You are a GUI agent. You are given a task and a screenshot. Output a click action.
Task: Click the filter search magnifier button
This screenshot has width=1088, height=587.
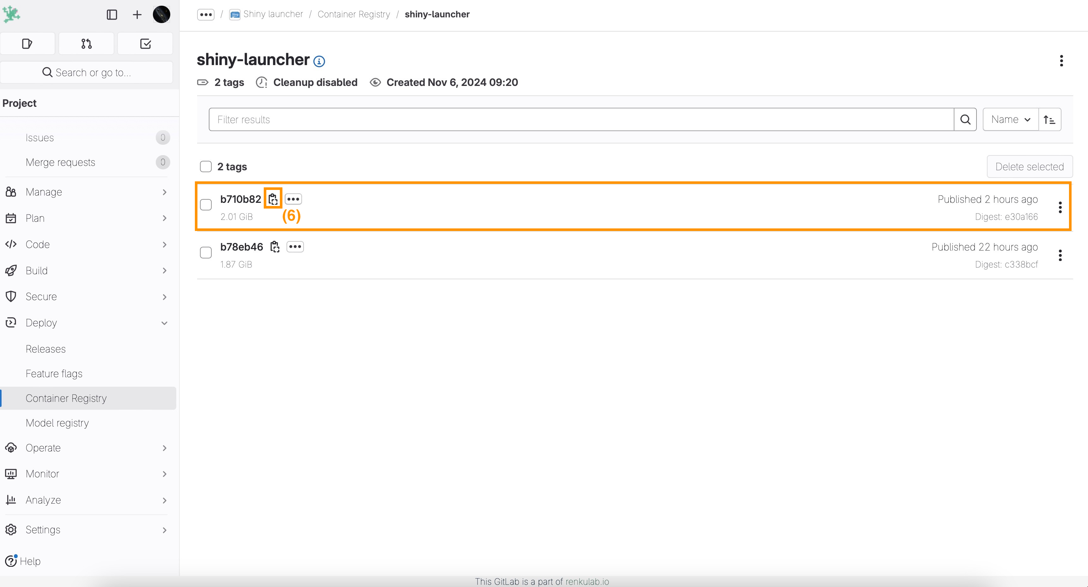965,119
